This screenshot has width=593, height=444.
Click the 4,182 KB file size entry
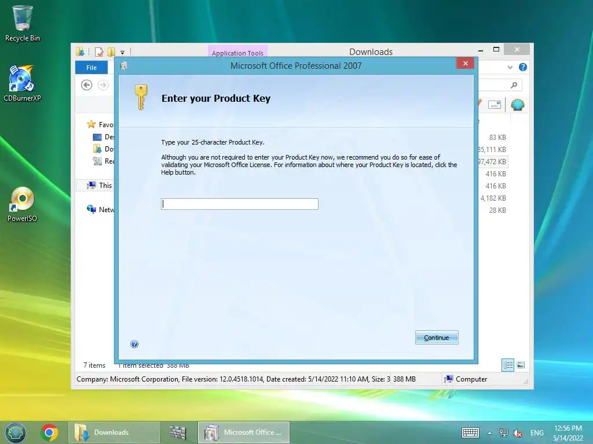click(x=493, y=198)
